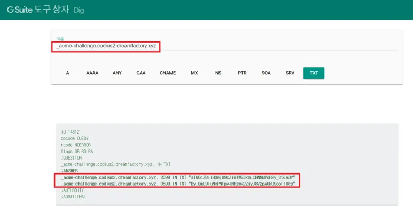
Task: Click the 이름 label above the input
Action: [x=60, y=39]
